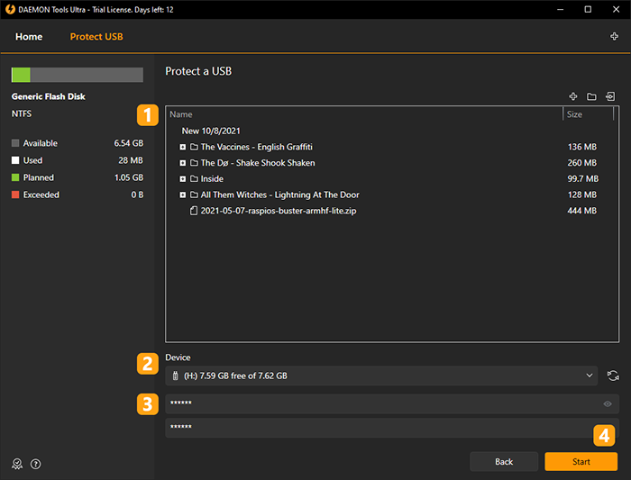Click the Generic Flash Disk label
The width and height of the screenshot is (631, 480).
pos(49,96)
